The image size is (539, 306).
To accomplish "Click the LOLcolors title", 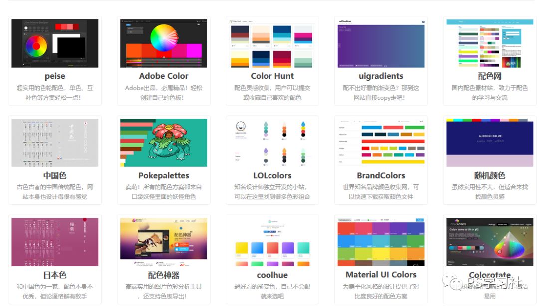I will tap(272, 175).
